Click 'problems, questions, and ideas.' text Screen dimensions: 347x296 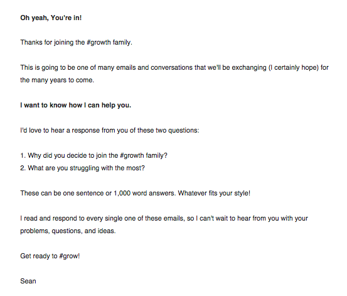68,231
